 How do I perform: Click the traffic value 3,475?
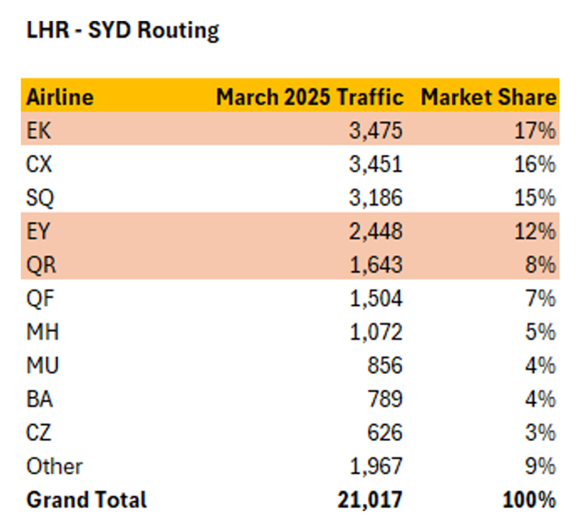pyautogui.click(x=375, y=130)
